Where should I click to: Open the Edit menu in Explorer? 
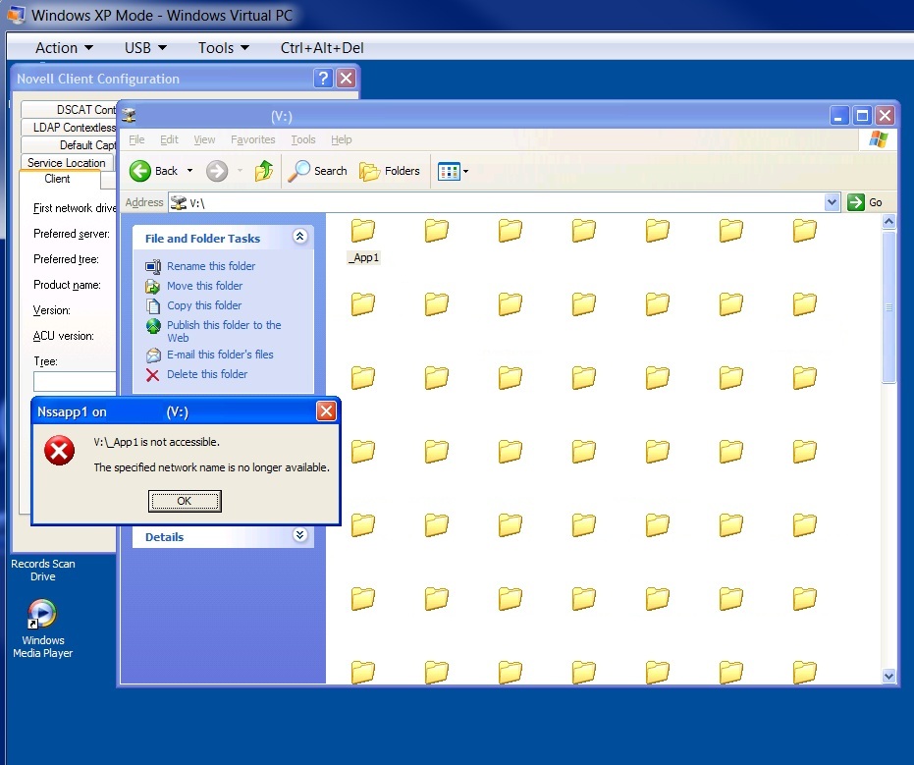pos(169,139)
